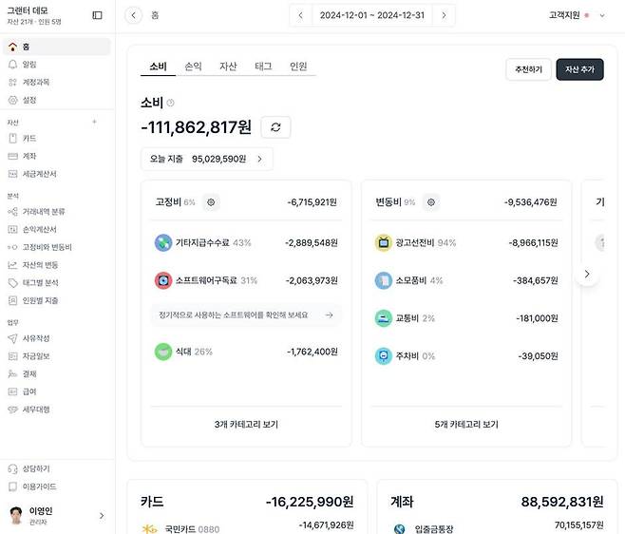Switch to the 자산 tab
Viewport: 625px width, 534px height.
228,67
